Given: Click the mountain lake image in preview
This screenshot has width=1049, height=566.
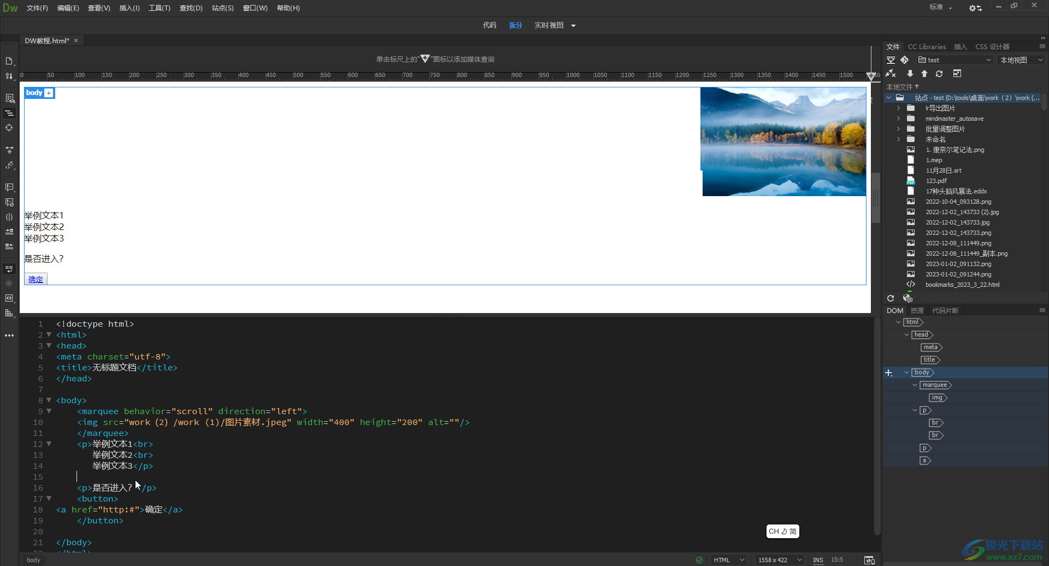Looking at the screenshot, I should (x=783, y=141).
